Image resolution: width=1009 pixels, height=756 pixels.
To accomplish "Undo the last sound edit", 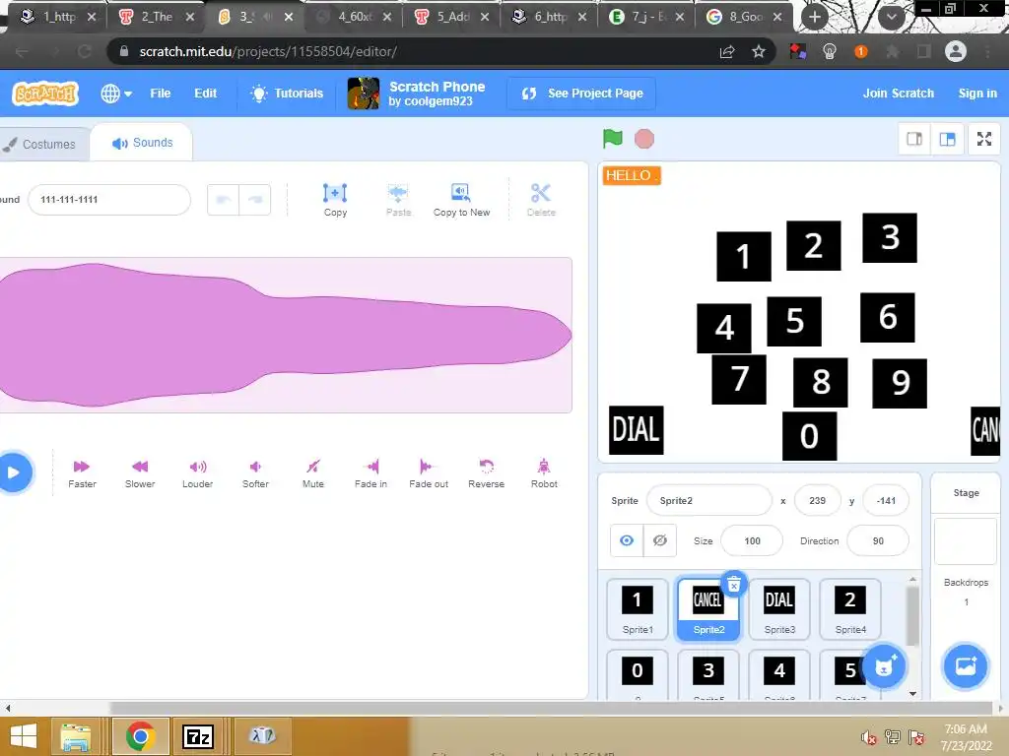I will pyautogui.click(x=224, y=199).
